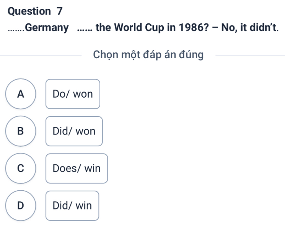Click the 'Question 7' heading
Image resolution: width=285 pixels, height=229 pixels.
tap(35, 11)
